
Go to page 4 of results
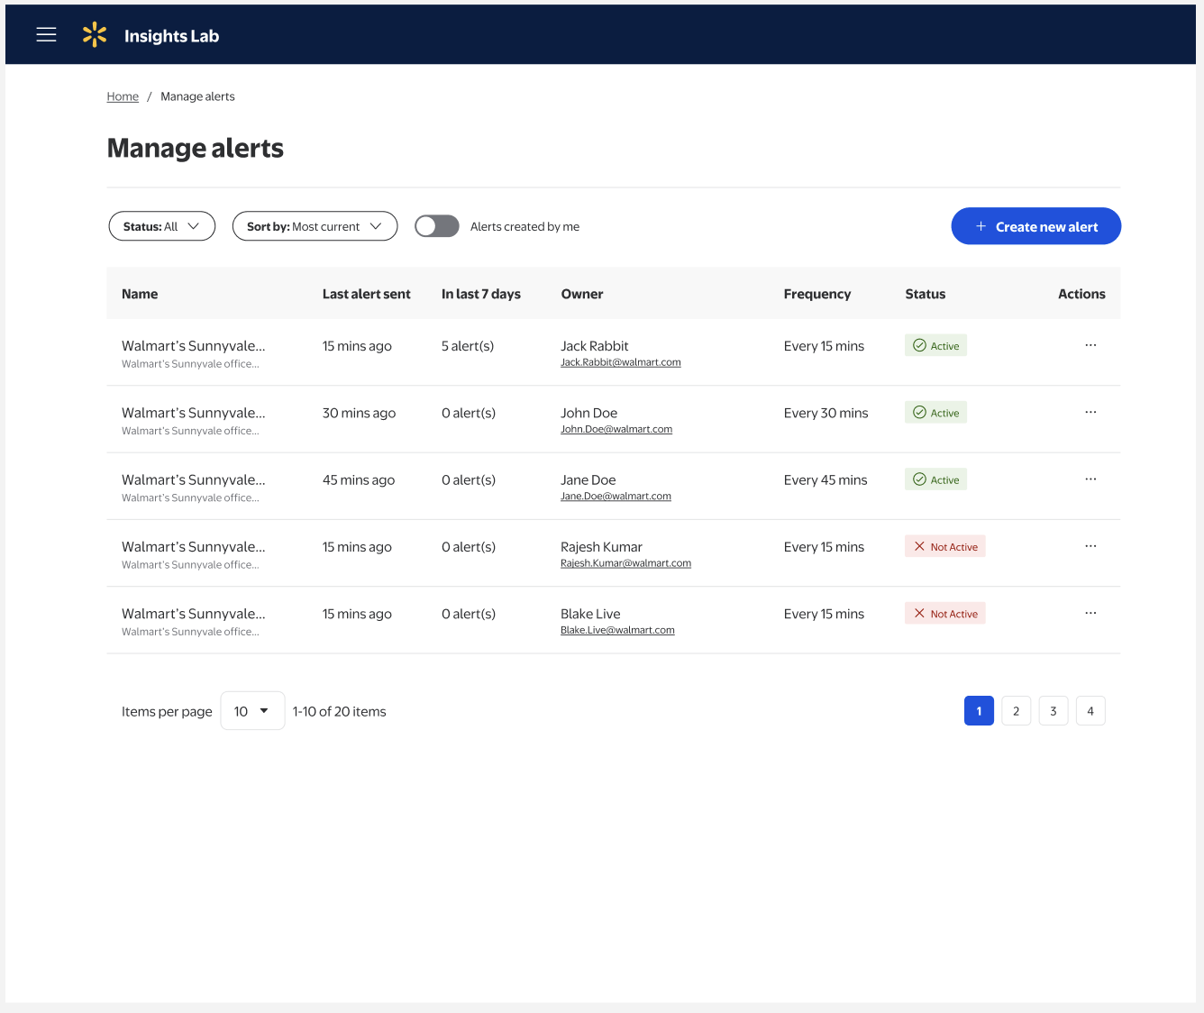click(x=1090, y=711)
